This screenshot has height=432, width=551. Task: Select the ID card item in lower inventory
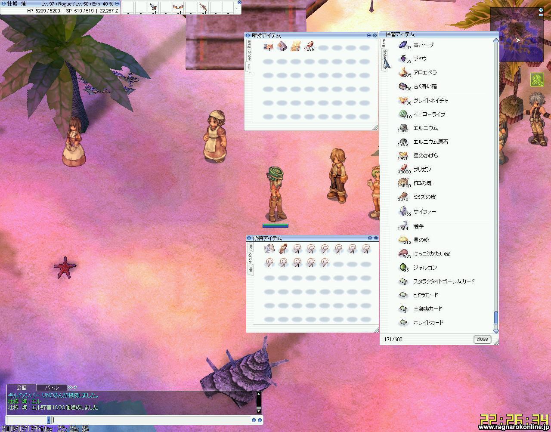269,249
